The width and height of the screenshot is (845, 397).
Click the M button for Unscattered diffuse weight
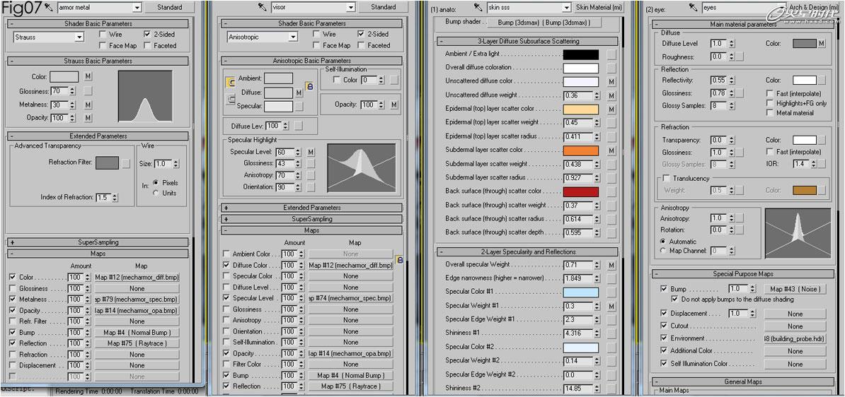(x=611, y=95)
